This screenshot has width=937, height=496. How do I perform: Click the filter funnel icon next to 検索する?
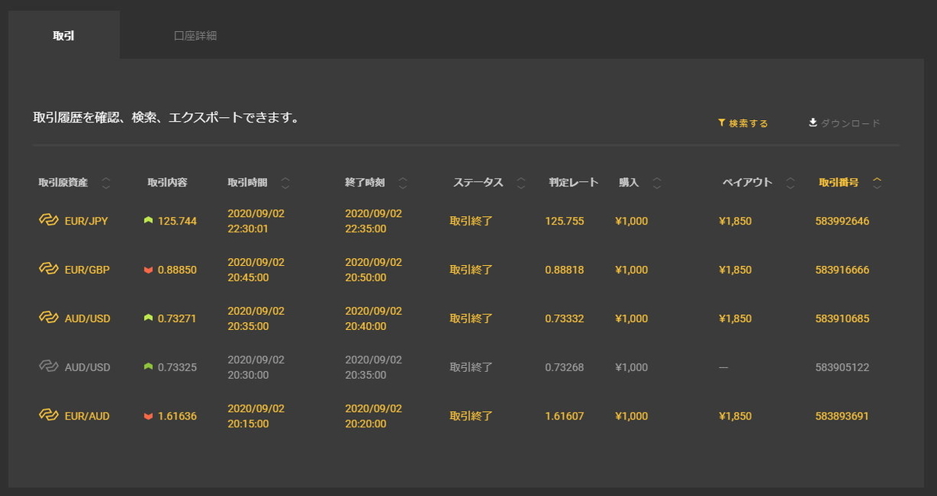point(721,123)
